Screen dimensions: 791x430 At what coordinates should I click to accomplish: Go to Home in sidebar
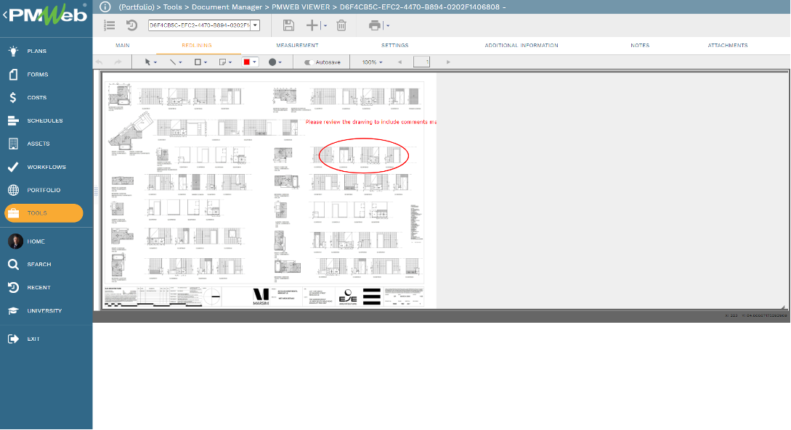click(x=36, y=241)
